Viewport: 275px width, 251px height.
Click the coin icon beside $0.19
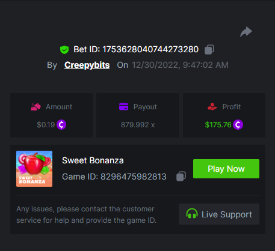(x=61, y=125)
